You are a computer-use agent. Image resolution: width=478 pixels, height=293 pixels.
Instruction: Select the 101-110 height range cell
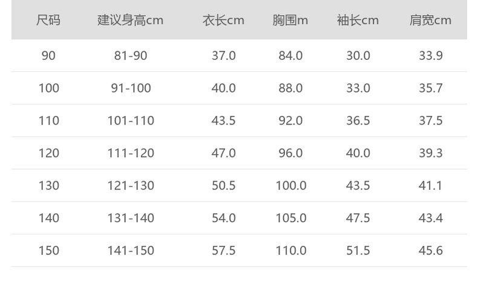pyautogui.click(x=131, y=121)
